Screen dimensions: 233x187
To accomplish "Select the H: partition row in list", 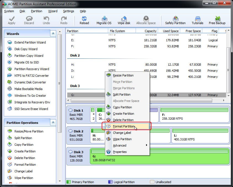I will (x=146, y=65).
